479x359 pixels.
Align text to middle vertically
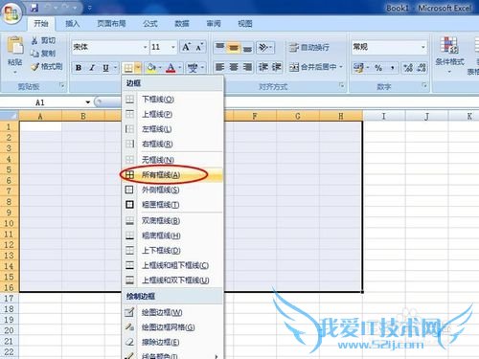[234, 47]
